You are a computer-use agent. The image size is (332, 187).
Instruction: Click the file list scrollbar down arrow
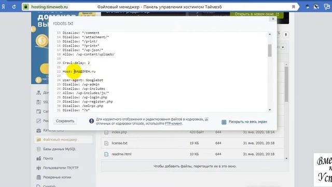(x=286, y=158)
